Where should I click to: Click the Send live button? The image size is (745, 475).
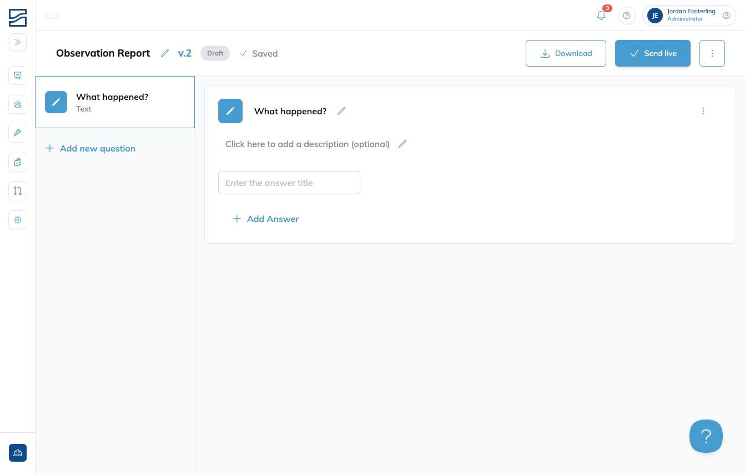tap(653, 53)
